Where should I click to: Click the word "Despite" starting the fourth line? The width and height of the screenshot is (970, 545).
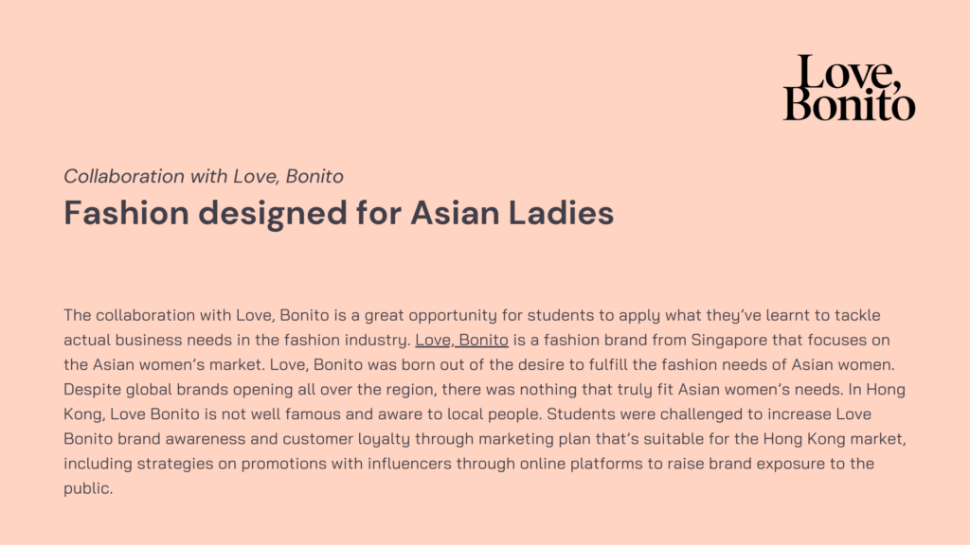89,389
